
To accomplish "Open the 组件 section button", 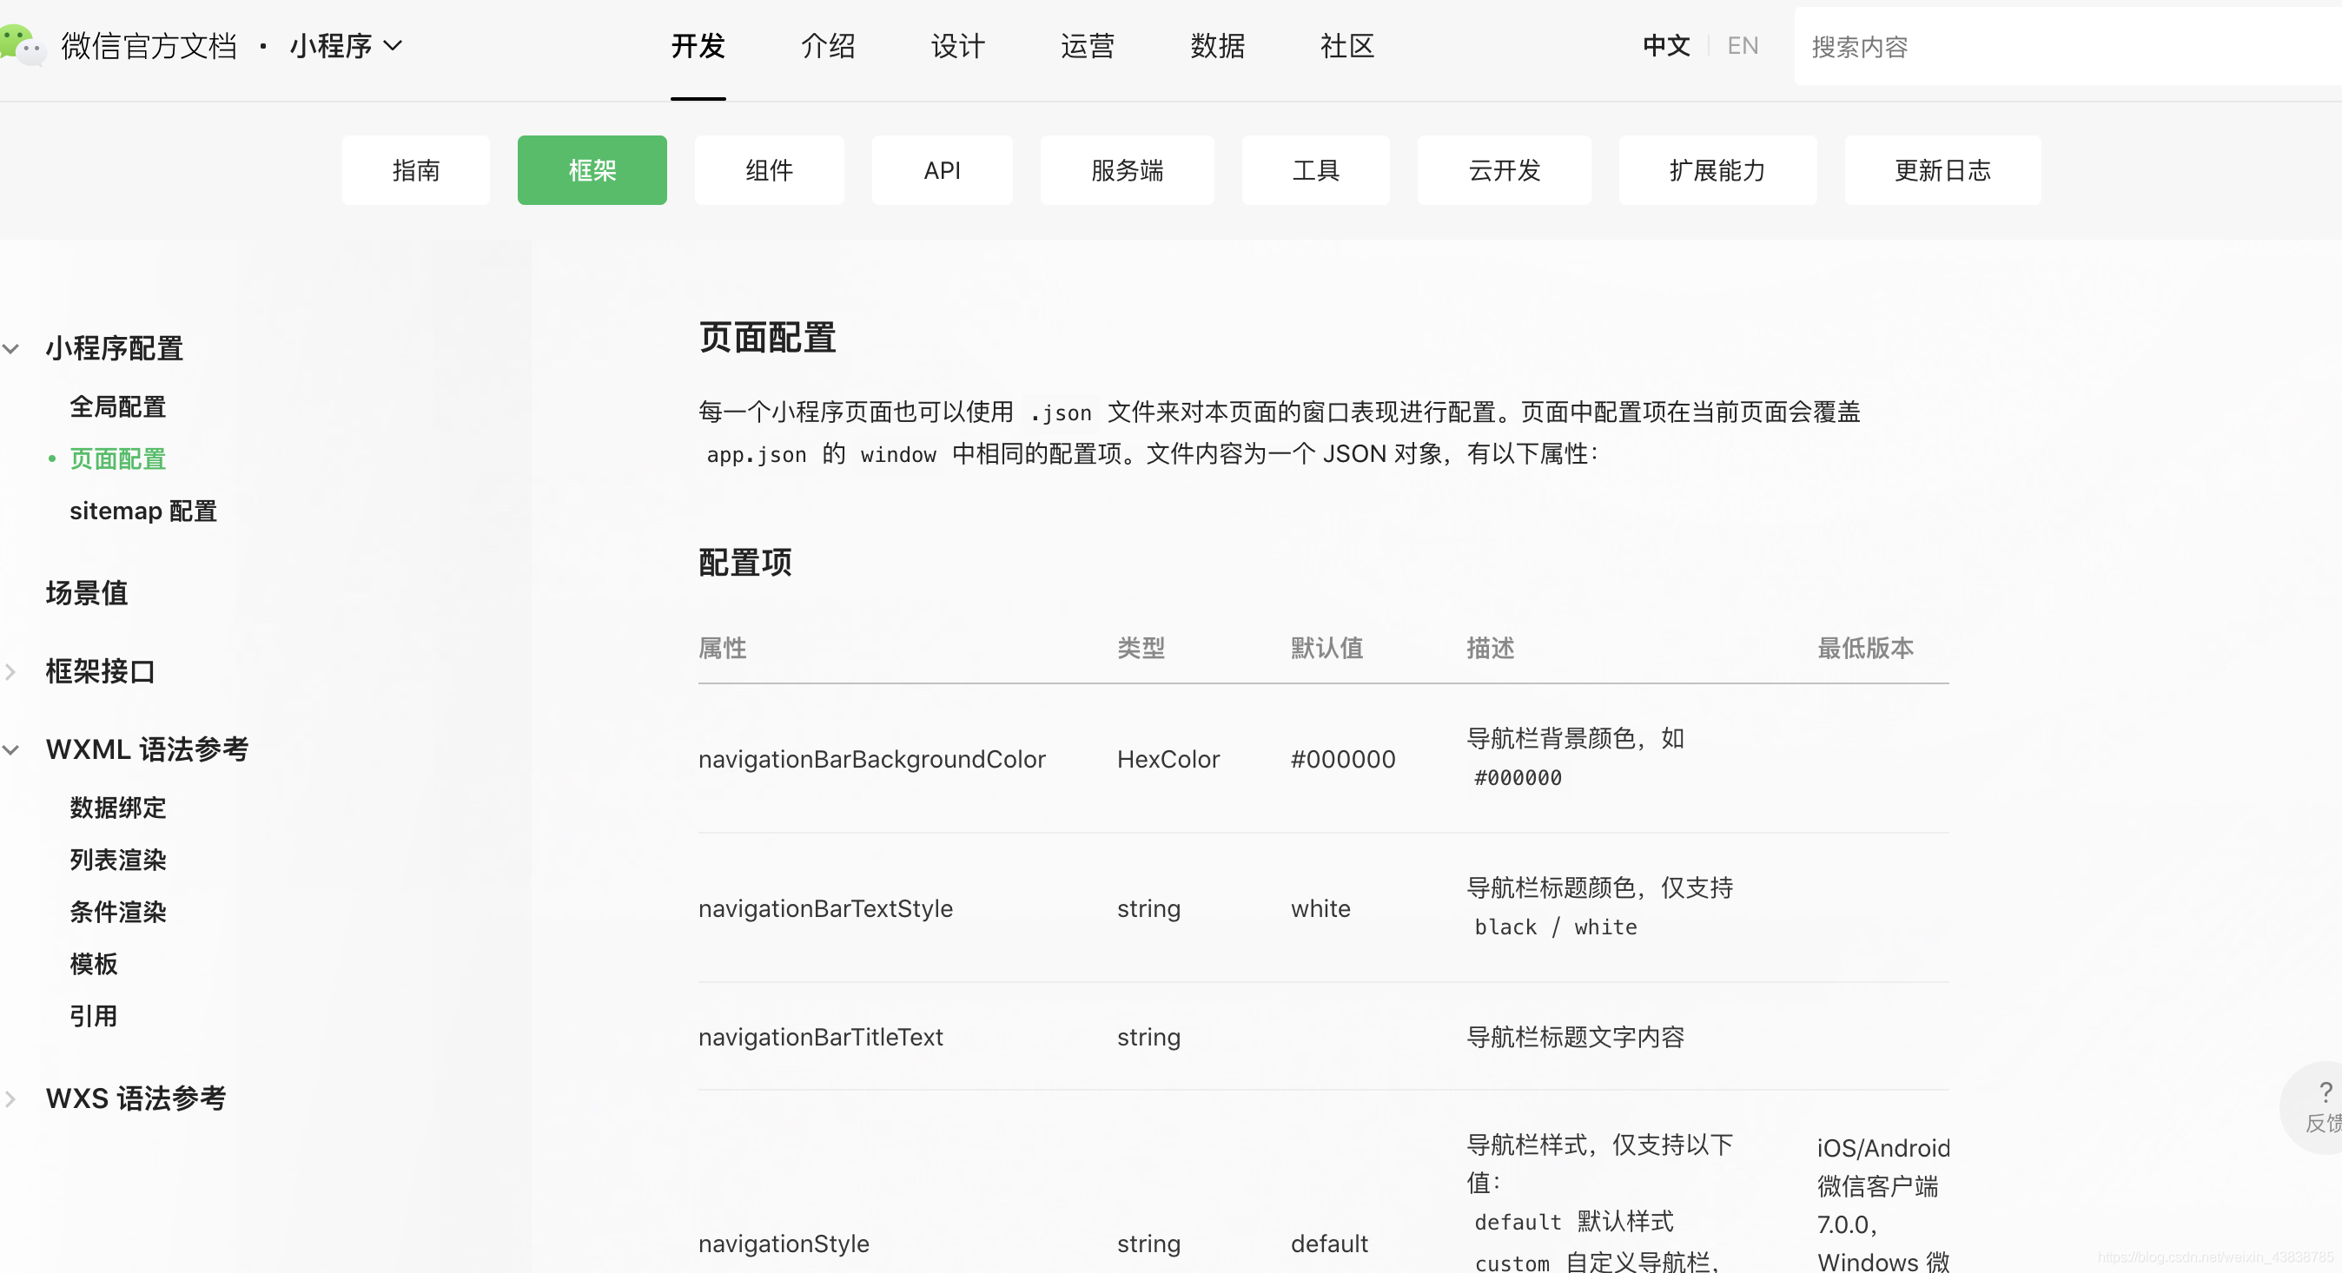I will coord(769,170).
